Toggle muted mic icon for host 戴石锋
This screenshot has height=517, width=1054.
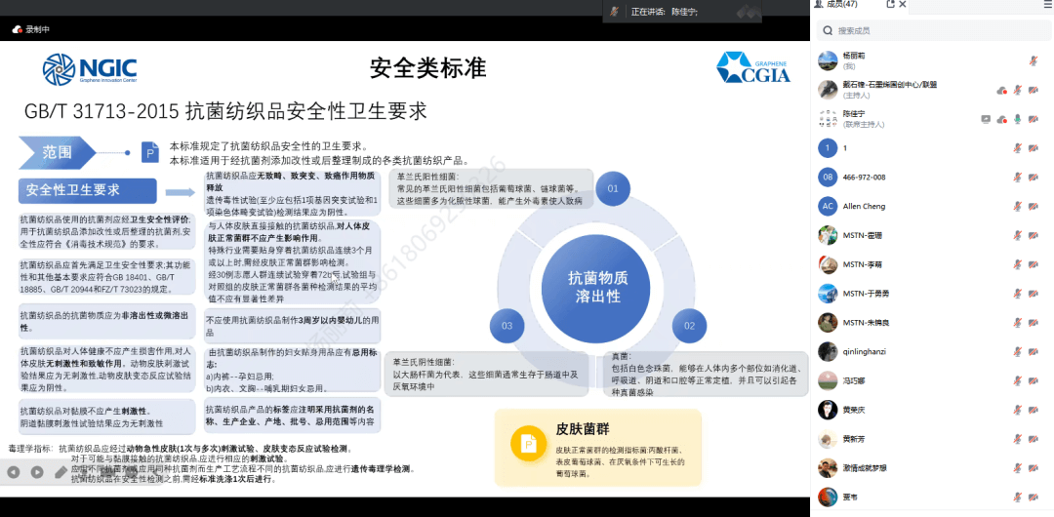pos(1018,90)
